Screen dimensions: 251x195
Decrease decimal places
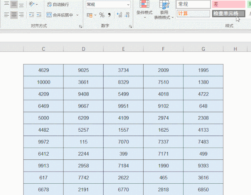(127, 15)
